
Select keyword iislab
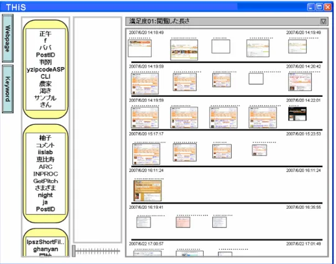(x=45, y=152)
